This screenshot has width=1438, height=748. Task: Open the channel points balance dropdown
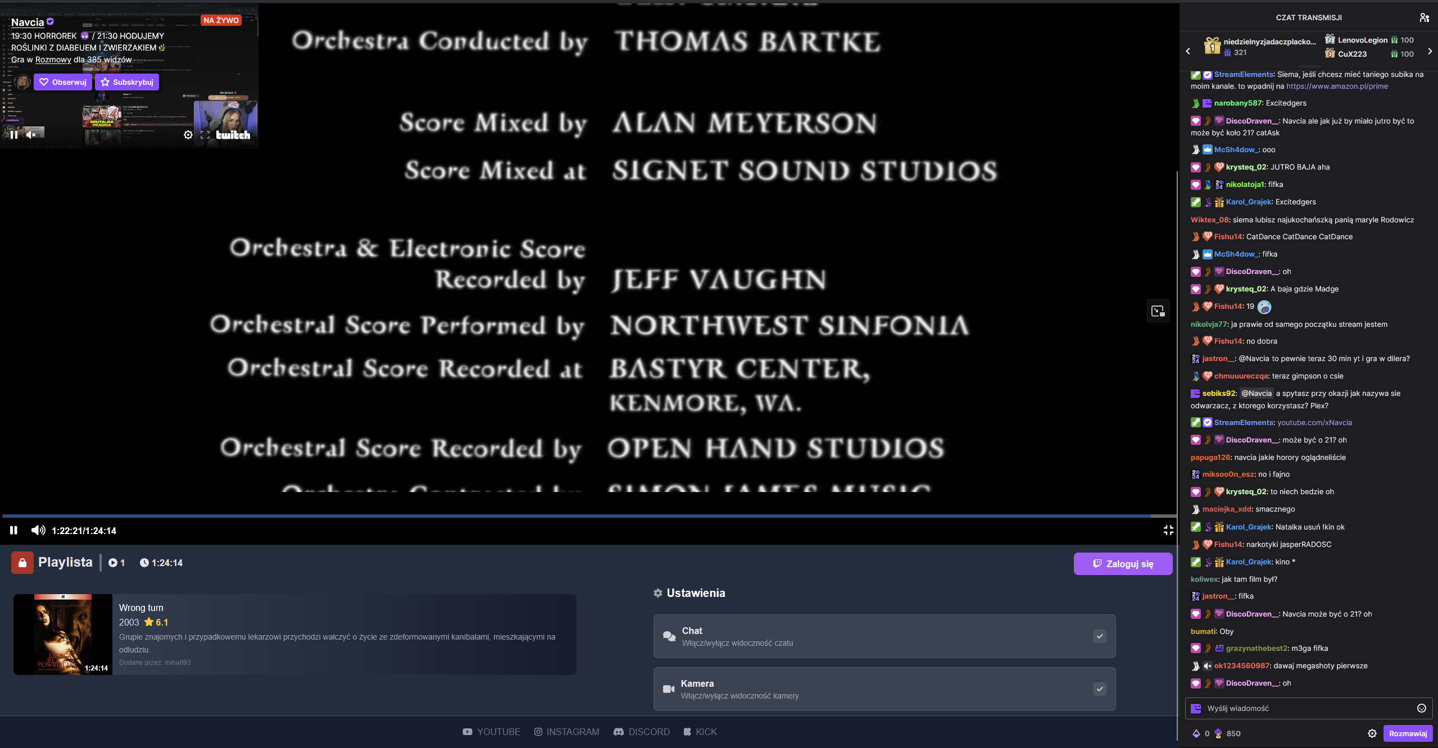click(x=1228, y=733)
